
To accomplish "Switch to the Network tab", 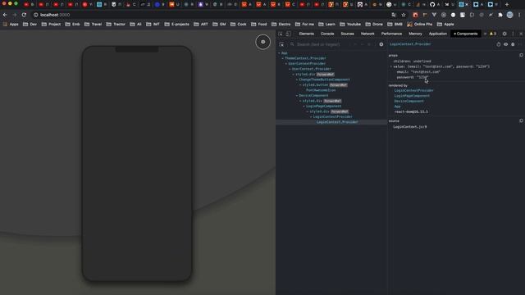I will point(367,34).
